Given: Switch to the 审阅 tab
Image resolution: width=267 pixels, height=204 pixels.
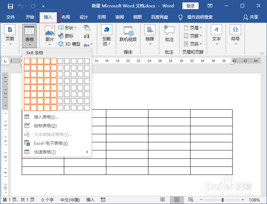Looking at the screenshot, I should (x=120, y=17).
